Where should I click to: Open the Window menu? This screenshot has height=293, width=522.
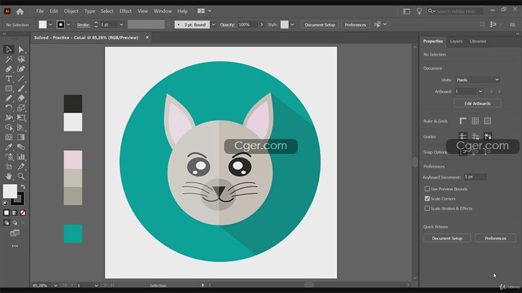pyautogui.click(x=163, y=11)
